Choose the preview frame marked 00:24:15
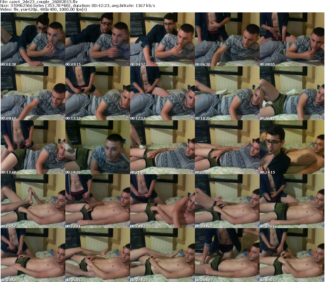325x282 pixels. [292, 147]
